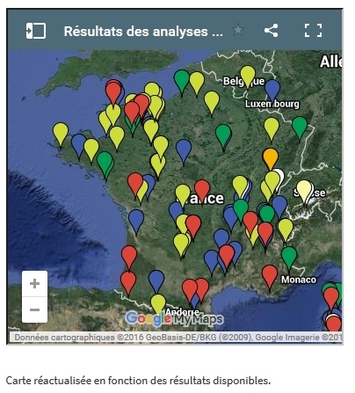This screenshot has height=393, width=355.
Task: Zoom out with the minus button
Action: [34, 309]
